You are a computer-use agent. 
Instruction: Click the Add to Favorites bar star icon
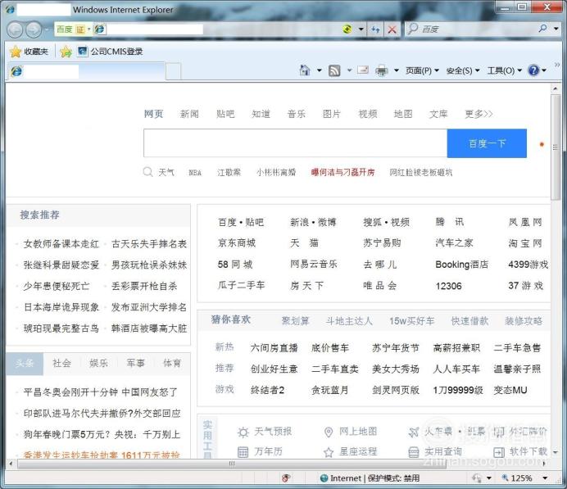pyautogui.click(x=66, y=52)
